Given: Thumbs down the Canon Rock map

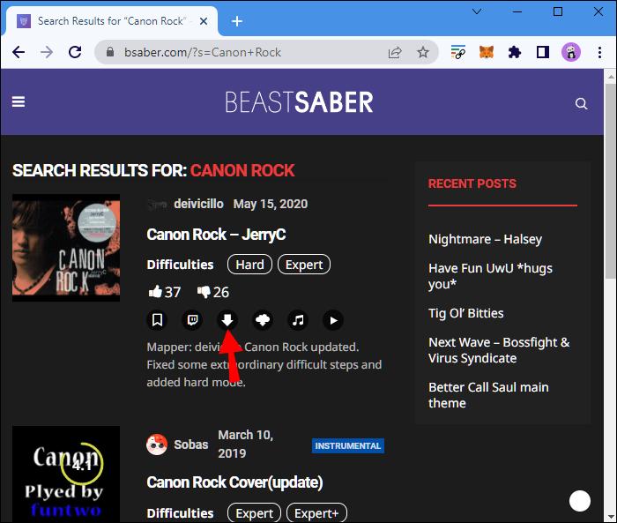Looking at the screenshot, I should coord(204,292).
